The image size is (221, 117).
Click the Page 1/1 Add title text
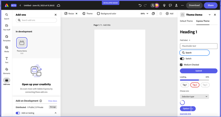102,25
